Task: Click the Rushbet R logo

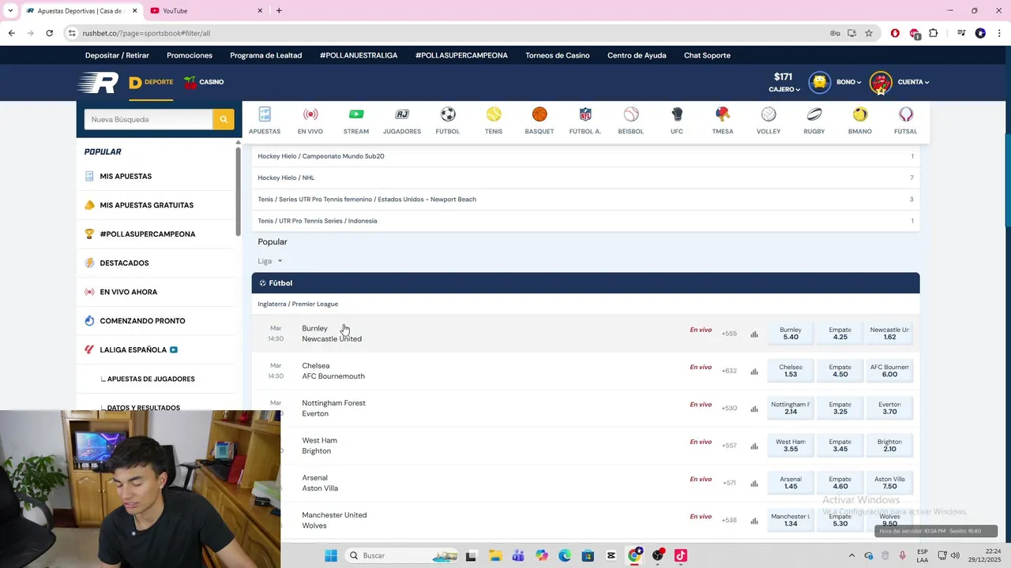Action: (98, 82)
